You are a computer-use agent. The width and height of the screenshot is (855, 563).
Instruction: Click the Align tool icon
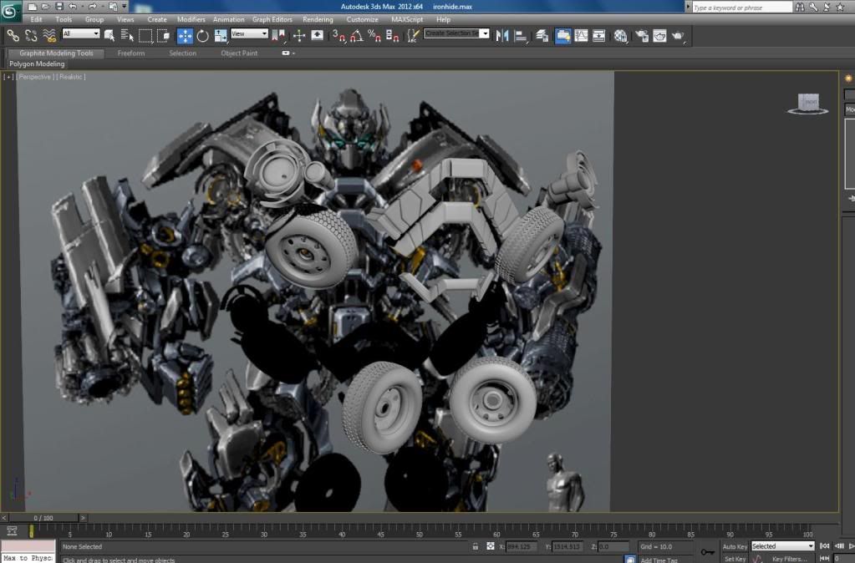click(x=521, y=36)
